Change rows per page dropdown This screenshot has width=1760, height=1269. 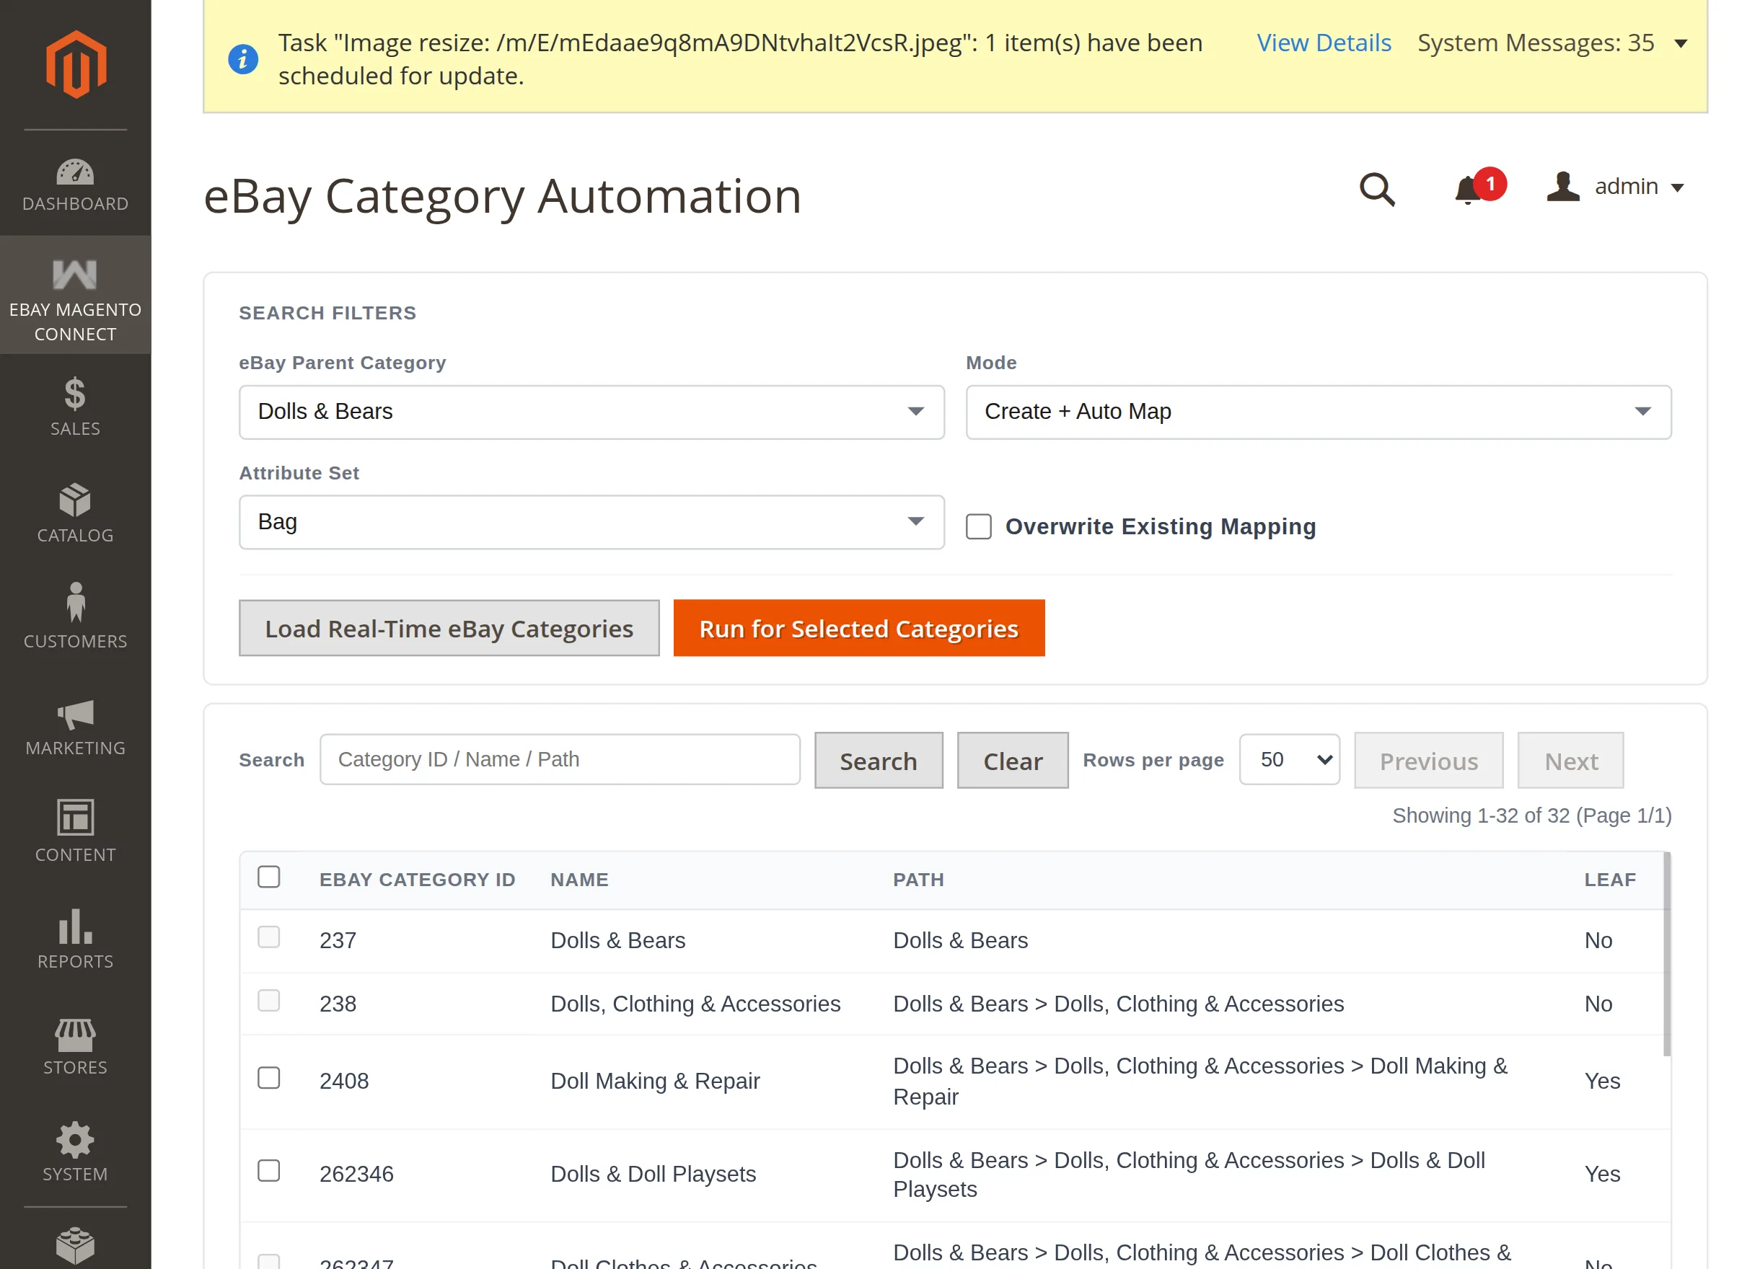point(1289,760)
